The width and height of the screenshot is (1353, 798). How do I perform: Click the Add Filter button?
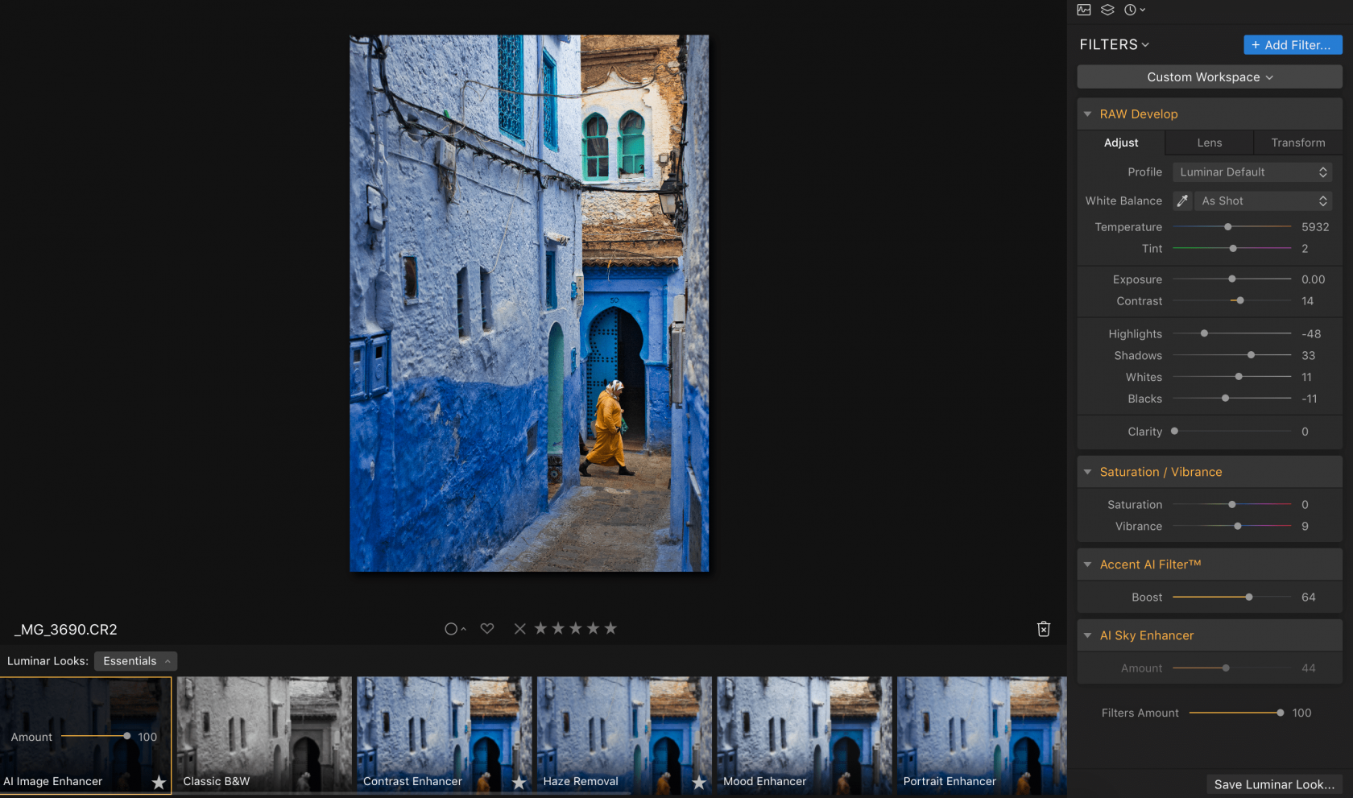[x=1292, y=44]
